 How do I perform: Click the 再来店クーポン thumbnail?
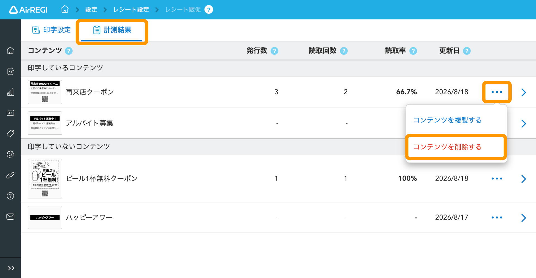pos(45,92)
